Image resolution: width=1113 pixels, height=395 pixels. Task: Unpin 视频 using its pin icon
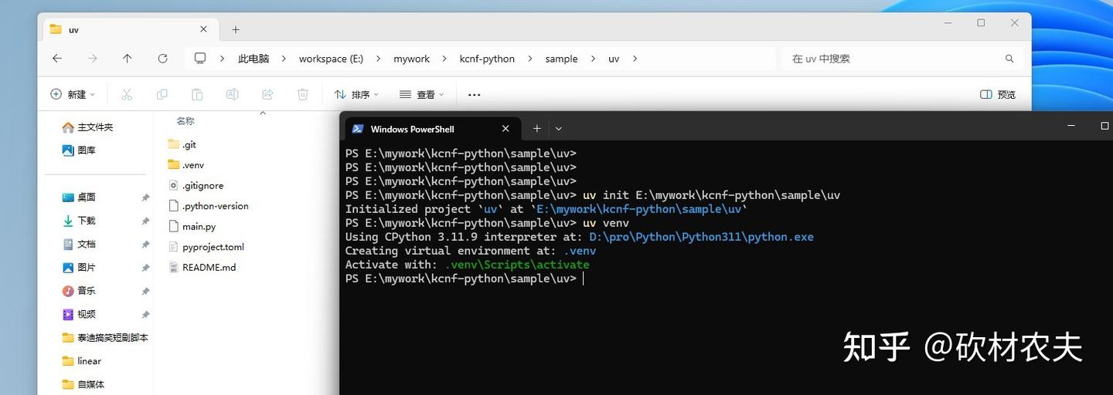coord(145,314)
